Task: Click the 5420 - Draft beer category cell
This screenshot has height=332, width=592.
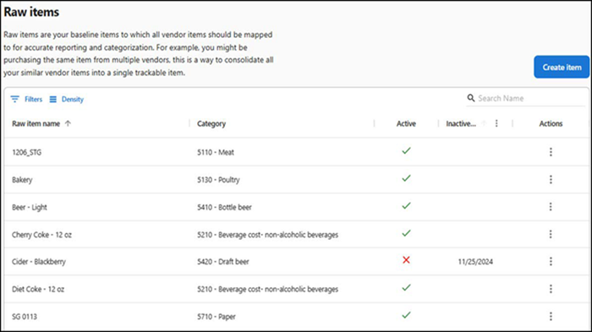Action: pos(222,262)
